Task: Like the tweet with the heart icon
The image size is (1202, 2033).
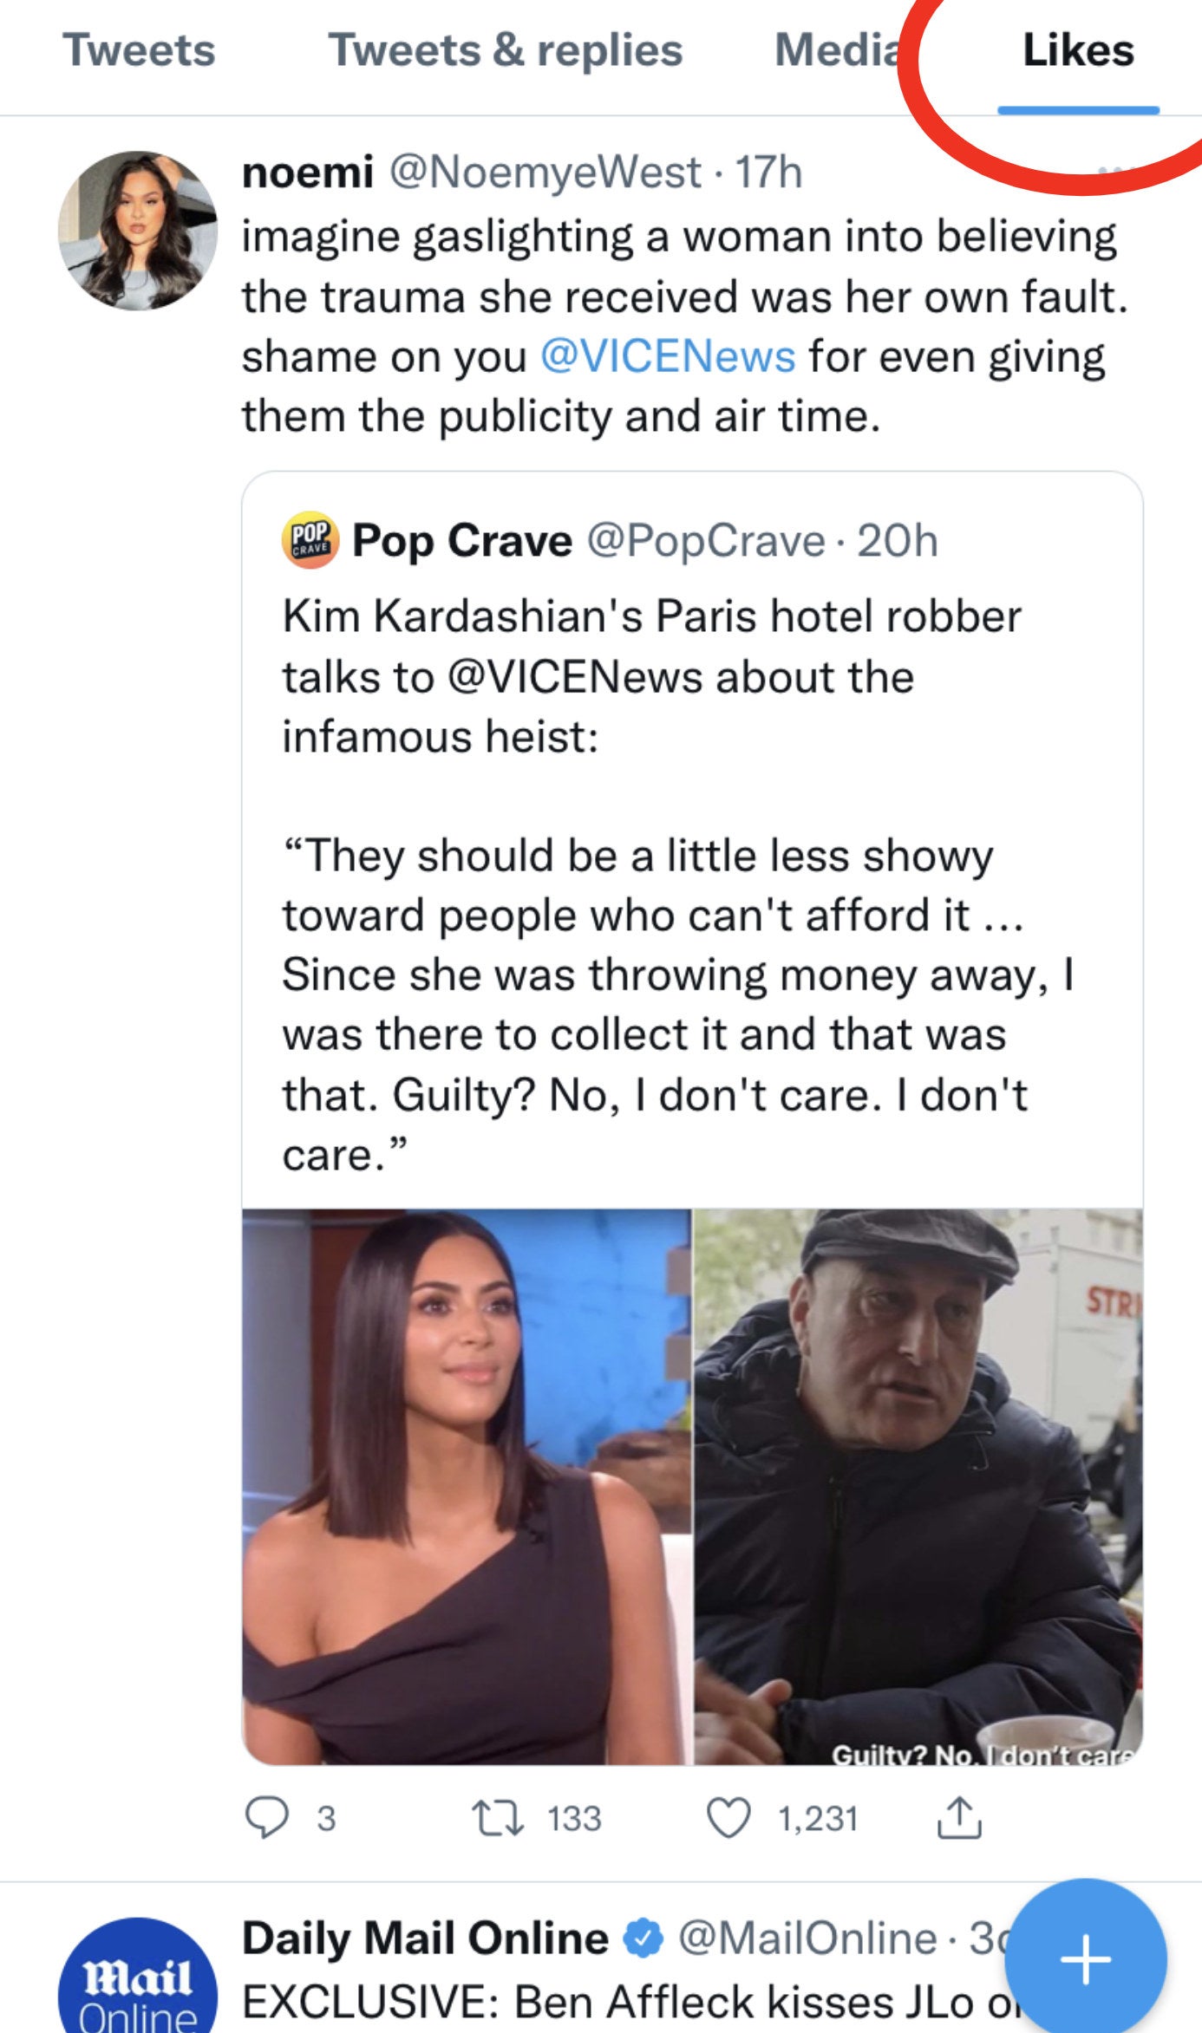Action: [x=728, y=1818]
